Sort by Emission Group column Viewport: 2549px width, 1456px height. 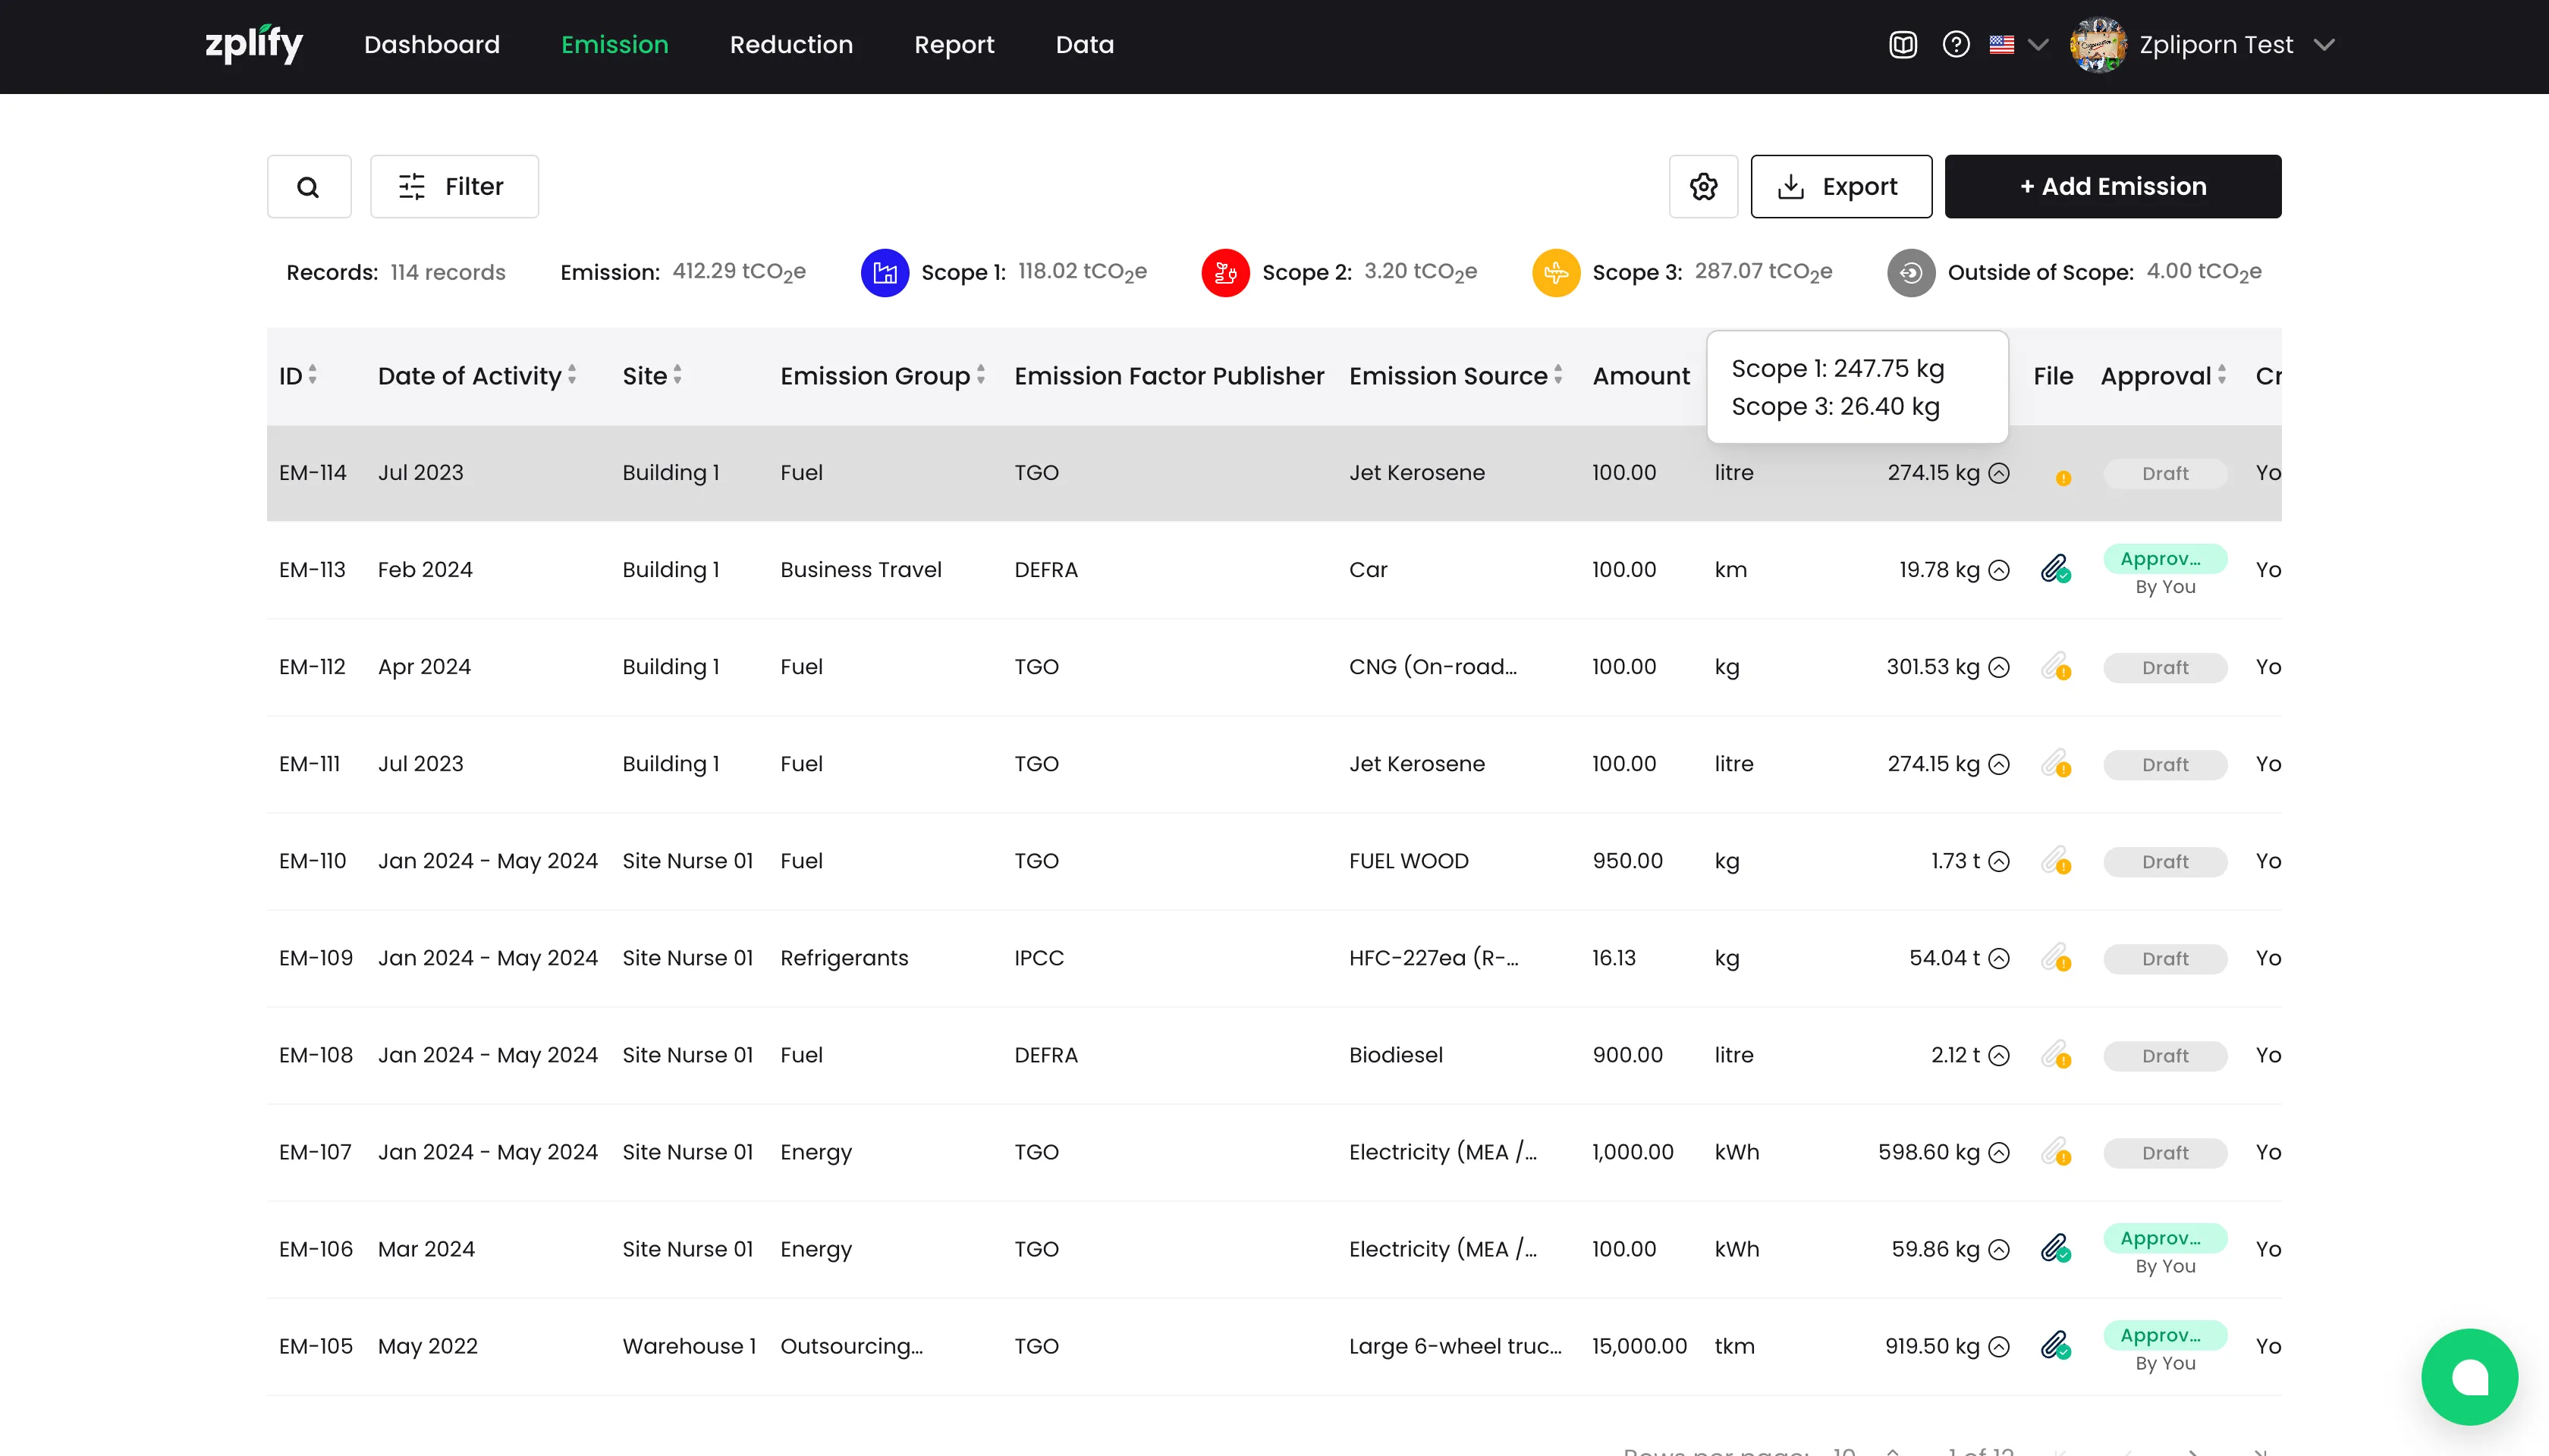[980, 375]
